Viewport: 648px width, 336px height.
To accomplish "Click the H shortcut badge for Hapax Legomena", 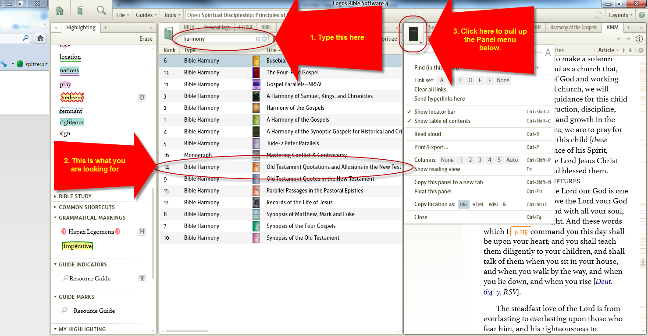I will 142,232.
